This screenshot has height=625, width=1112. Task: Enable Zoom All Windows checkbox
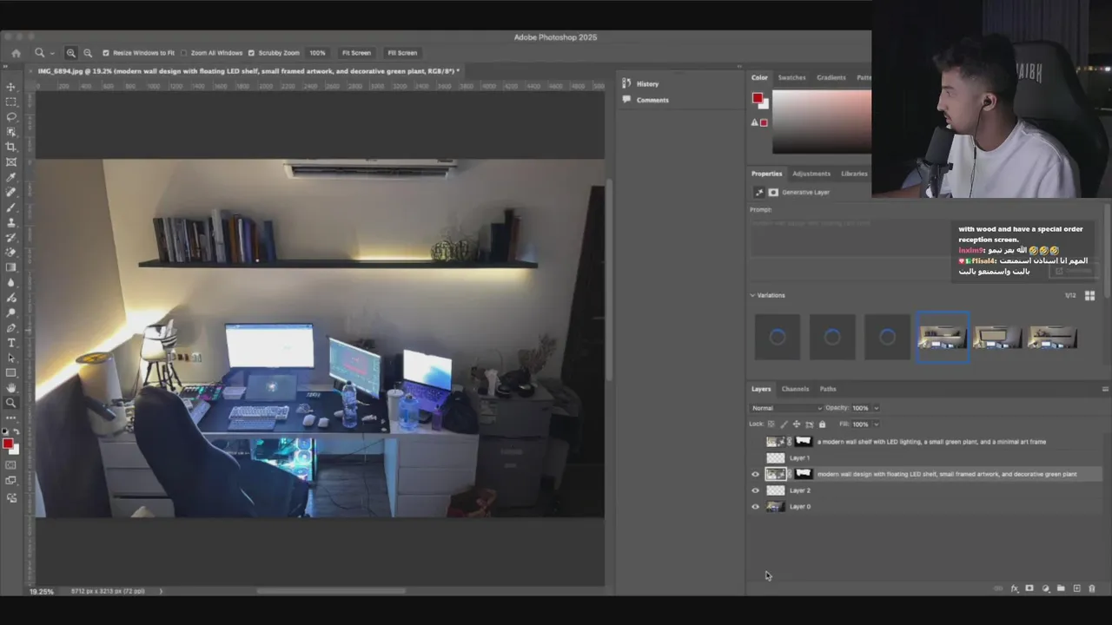point(183,53)
